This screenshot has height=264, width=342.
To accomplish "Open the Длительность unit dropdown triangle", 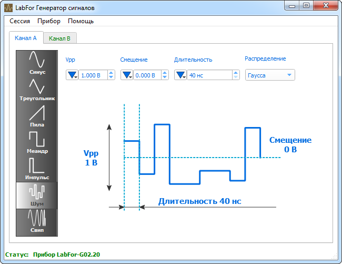I will [180, 75].
